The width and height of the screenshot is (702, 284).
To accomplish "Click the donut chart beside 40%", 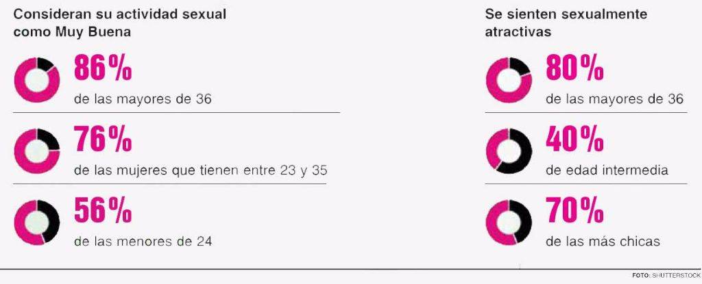I will [509, 151].
